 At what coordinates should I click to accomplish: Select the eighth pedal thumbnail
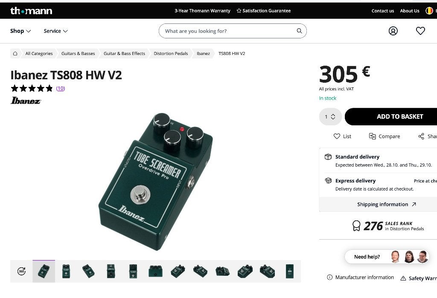[200, 271]
